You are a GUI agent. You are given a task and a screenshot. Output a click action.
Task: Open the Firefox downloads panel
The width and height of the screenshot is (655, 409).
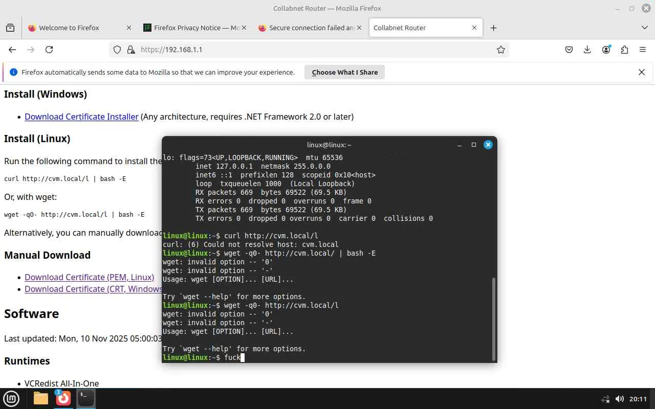tap(587, 50)
